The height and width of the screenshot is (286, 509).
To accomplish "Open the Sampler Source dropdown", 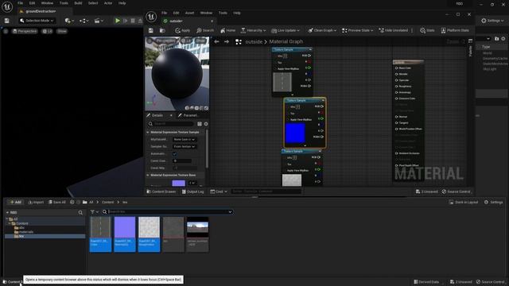I will coord(184,146).
